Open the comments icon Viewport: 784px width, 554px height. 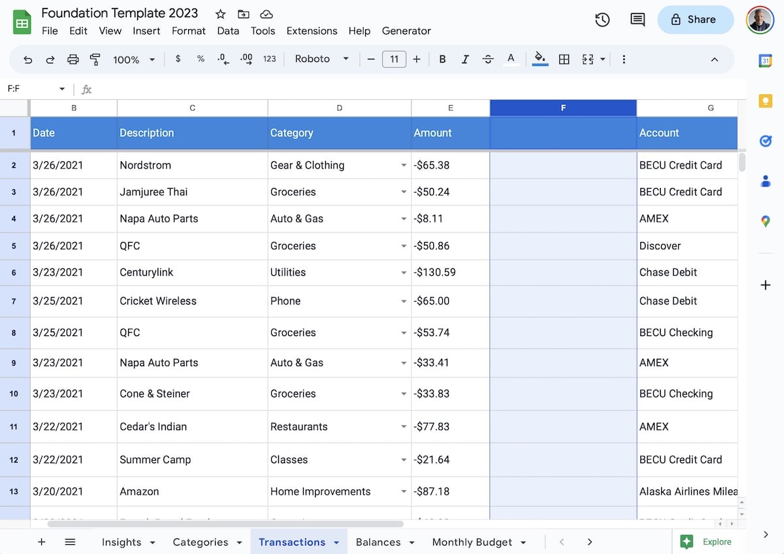click(x=638, y=20)
